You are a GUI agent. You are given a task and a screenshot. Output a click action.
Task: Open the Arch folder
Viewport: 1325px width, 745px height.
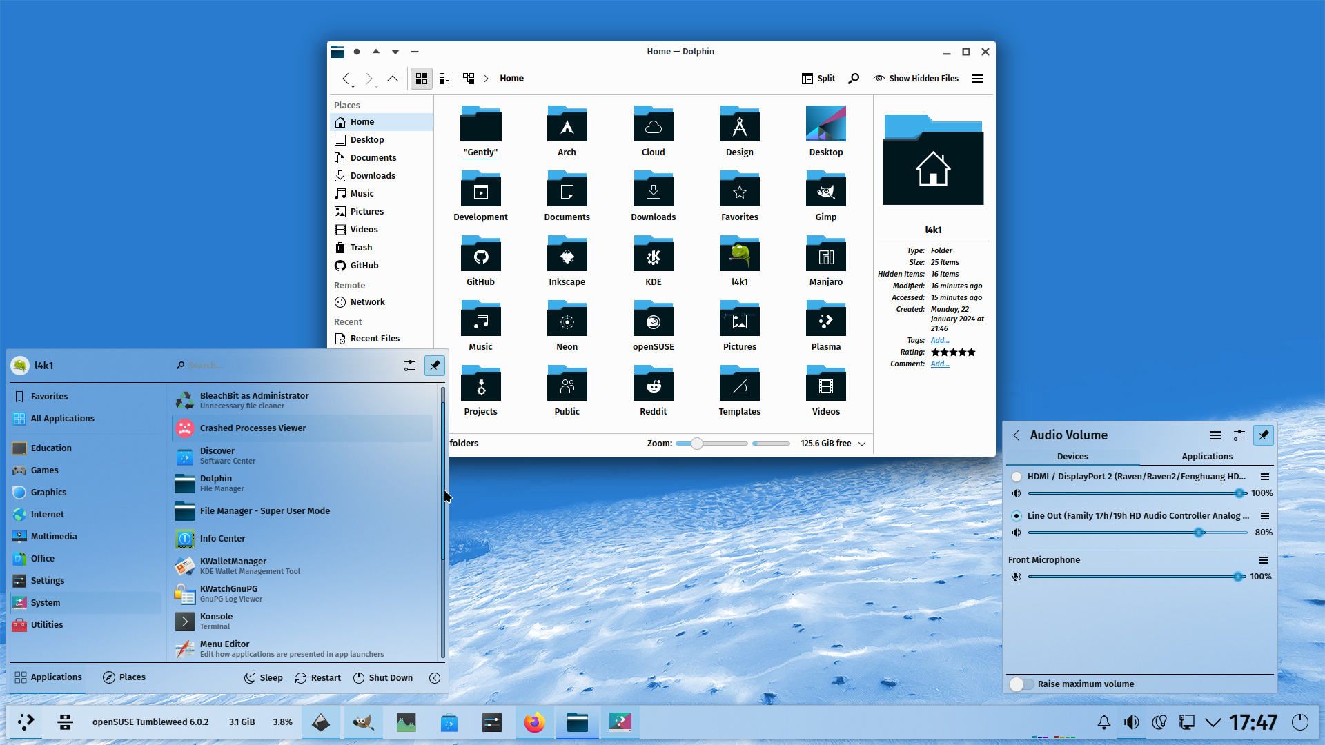[x=567, y=131]
